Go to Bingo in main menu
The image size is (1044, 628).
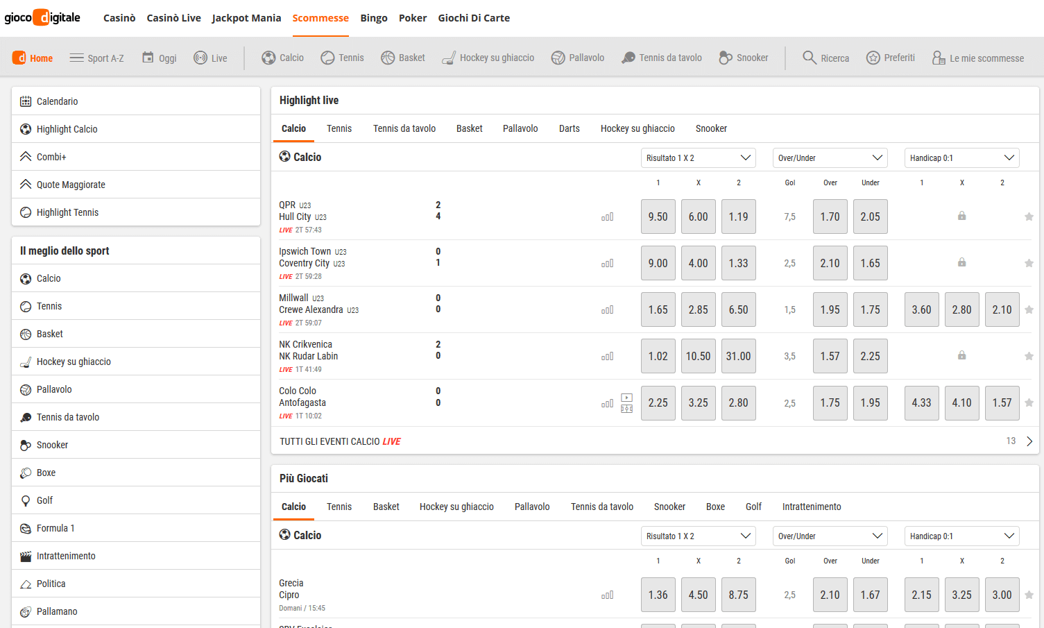[x=374, y=18]
